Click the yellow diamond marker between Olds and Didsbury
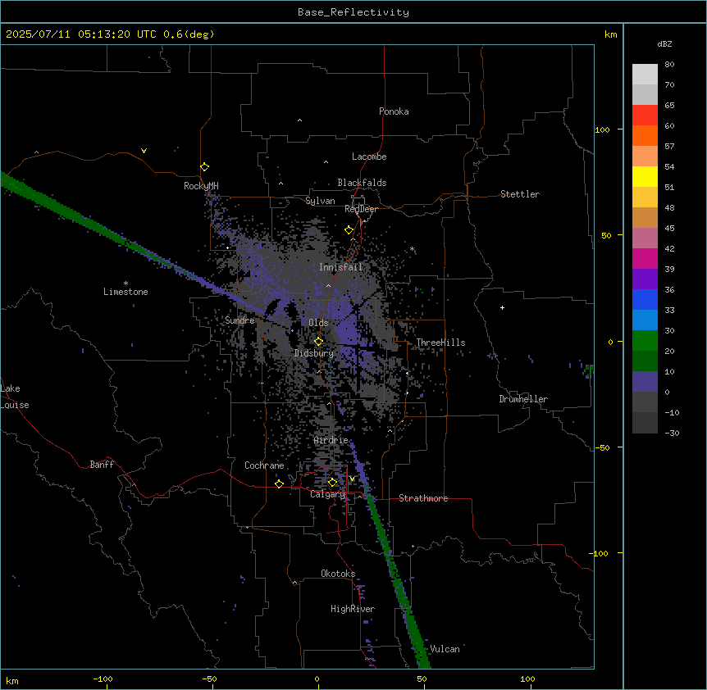 319,342
